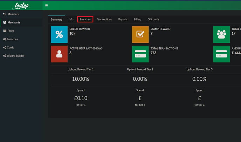Image resolution: width=241 pixels, height=142 pixels.
Task: Click the Cards gears icon in sidebar
Action: pyautogui.click(x=5, y=48)
